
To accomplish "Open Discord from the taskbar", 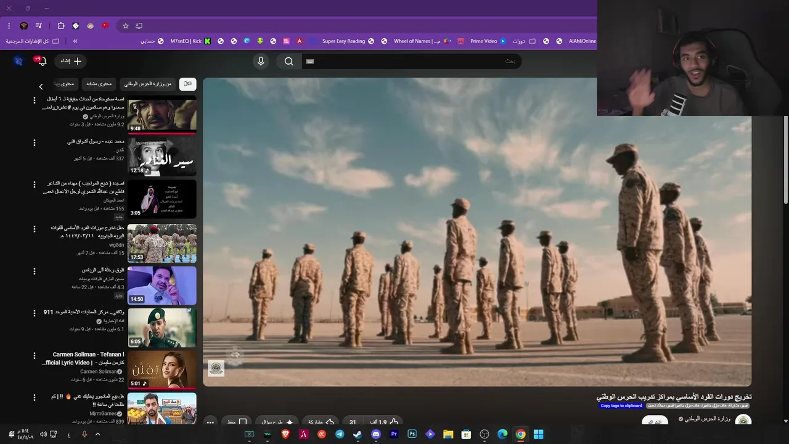I will coord(376,434).
